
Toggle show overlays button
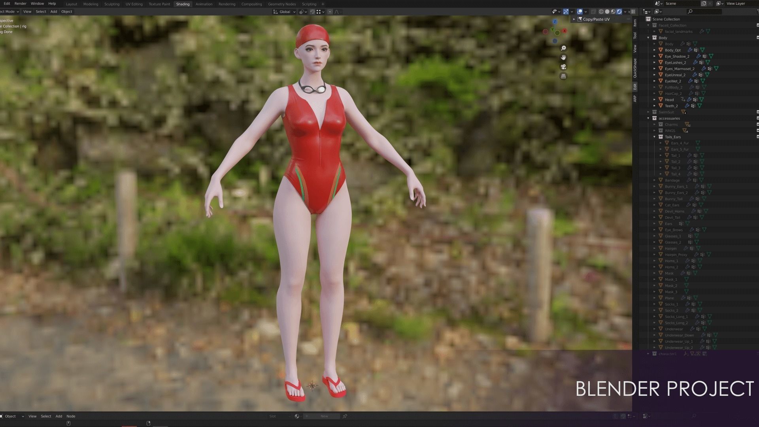580,11
